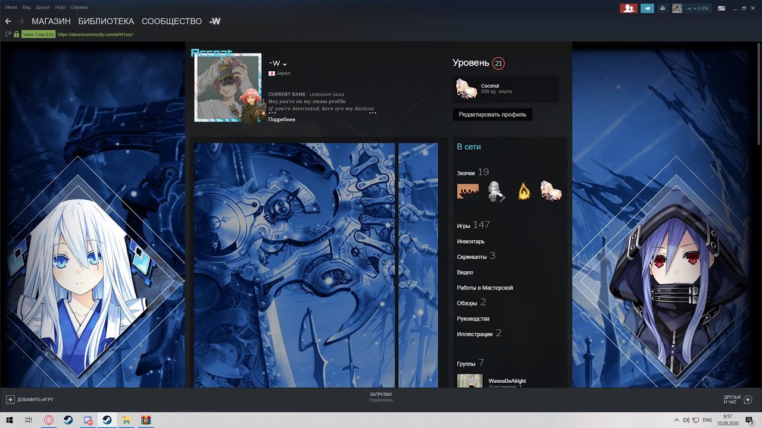Click the plus icon to add a game
Viewport: 762px width, 428px height.
click(10, 399)
